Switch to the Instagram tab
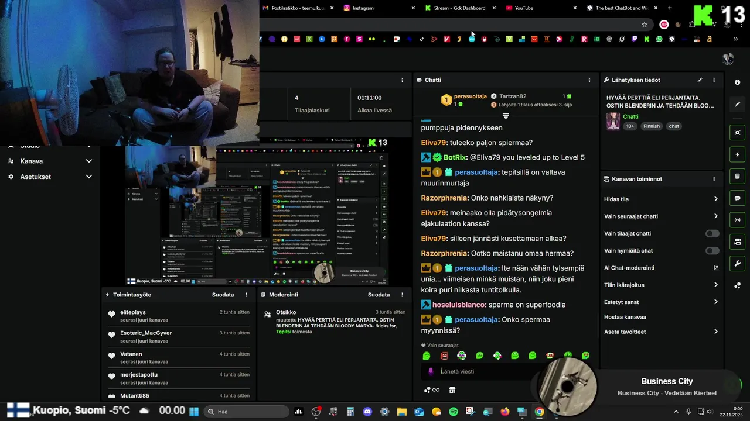Image resolution: width=750 pixels, height=421 pixels. (379, 8)
